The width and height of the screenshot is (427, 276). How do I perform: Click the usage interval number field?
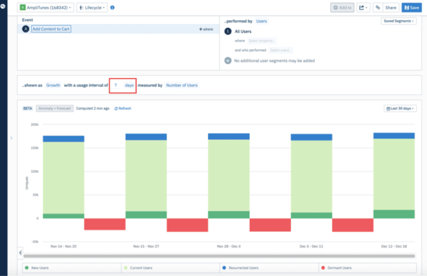click(116, 85)
